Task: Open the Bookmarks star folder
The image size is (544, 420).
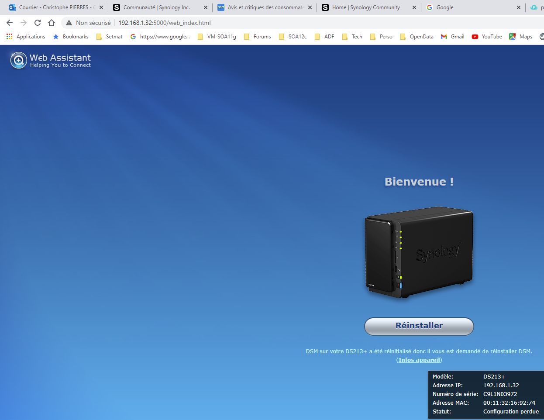Action: click(71, 37)
